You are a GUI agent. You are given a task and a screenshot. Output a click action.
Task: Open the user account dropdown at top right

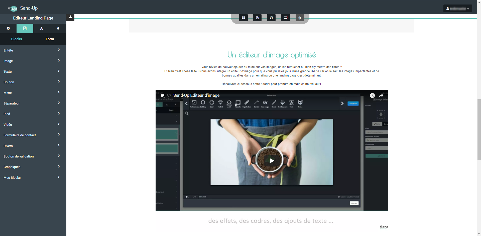(x=457, y=8)
